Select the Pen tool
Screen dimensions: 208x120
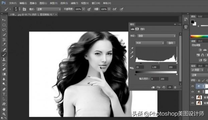4,89
